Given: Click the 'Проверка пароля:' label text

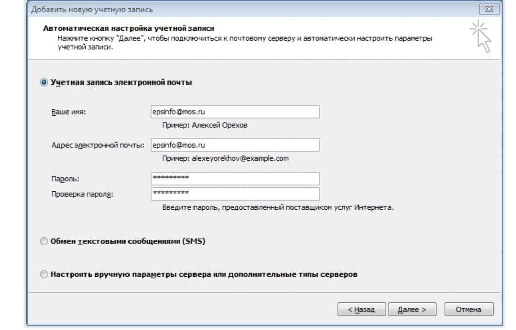Looking at the screenshot, I should [82, 194].
